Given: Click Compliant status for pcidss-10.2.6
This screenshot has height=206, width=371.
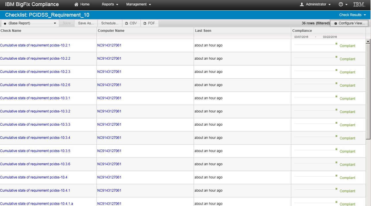Looking at the screenshot, I should (x=347, y=85).
